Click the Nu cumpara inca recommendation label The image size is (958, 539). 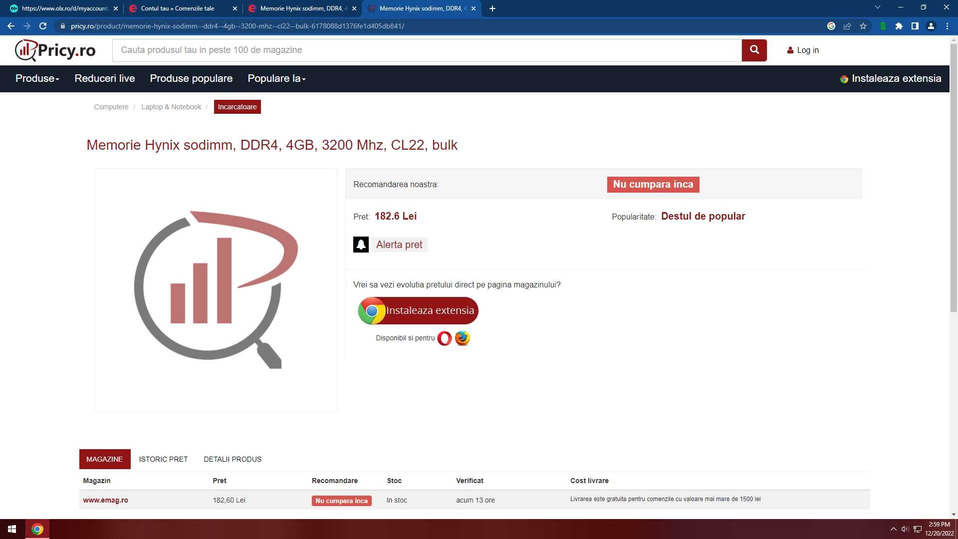653,184
